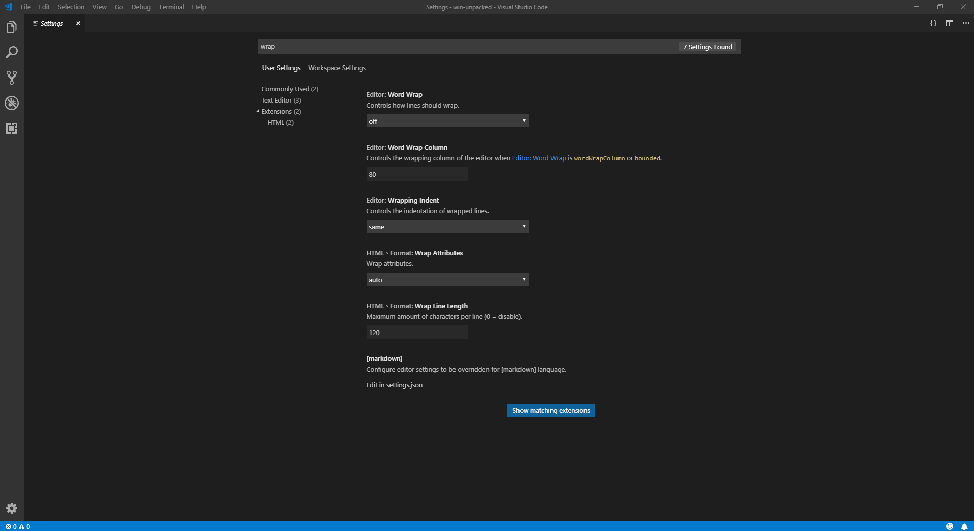Open the Help menu
Screen dimensions: 974x531
point(199,7)
